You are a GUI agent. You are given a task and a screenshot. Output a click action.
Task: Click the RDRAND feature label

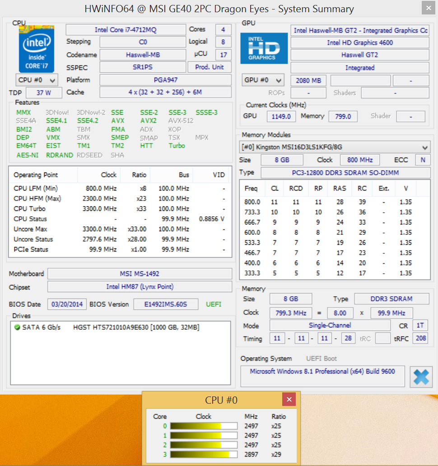pos(60,155)
